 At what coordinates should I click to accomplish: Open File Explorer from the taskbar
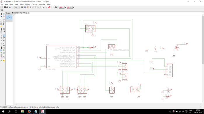[x=22, y=111]
